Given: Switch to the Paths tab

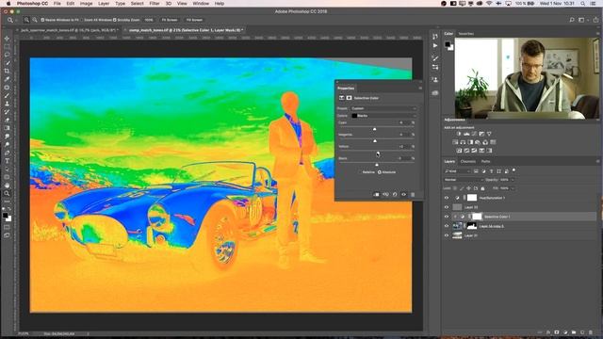Looking at the screenshot, I should pos(486,161).
